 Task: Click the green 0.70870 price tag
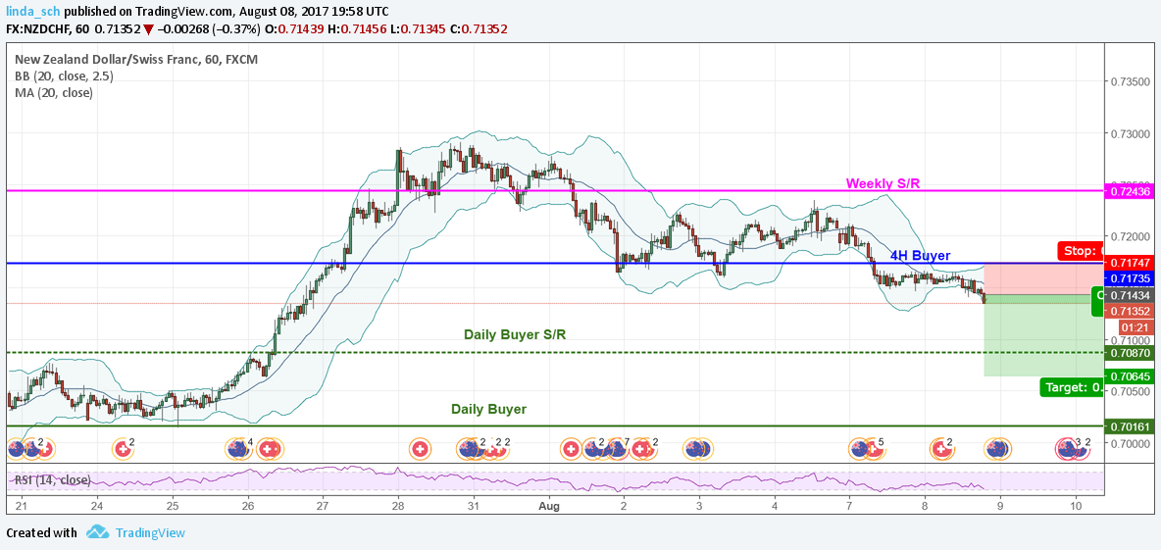[1130, 353]
